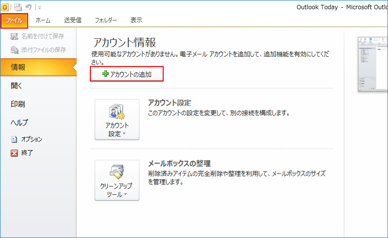The width and height of the screenshot is (388, 238).
Task: Click the green plus icon on アカウントの追加
Action: [106, 74]
